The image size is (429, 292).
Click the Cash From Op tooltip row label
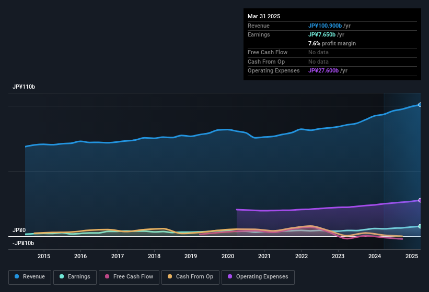(266, 62)
